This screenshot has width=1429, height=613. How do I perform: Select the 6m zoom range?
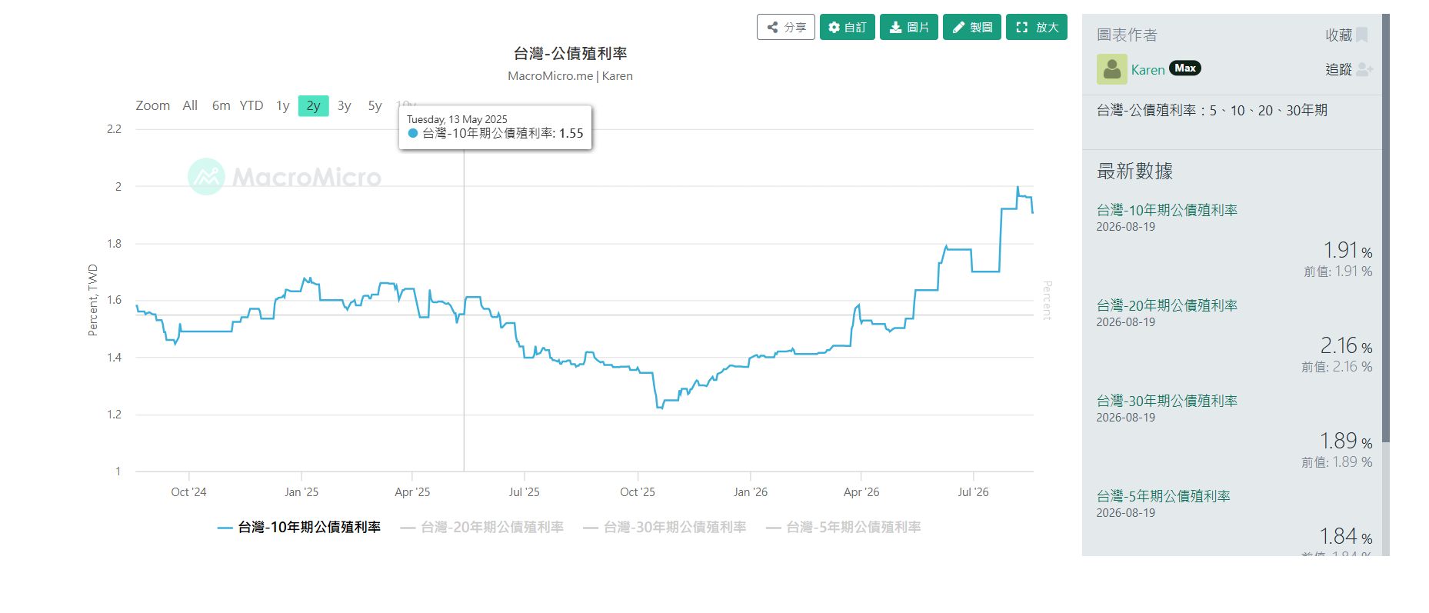[221, 105]
